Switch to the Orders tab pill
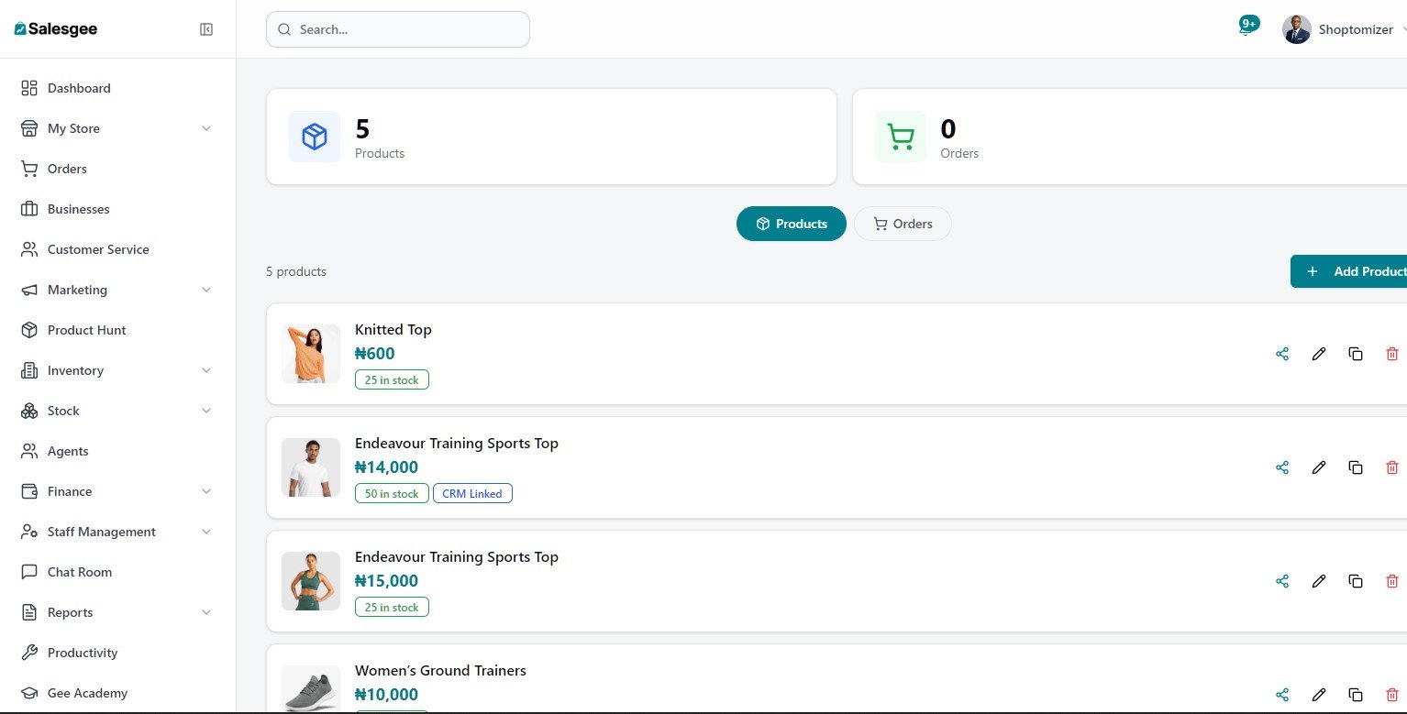 903,224
